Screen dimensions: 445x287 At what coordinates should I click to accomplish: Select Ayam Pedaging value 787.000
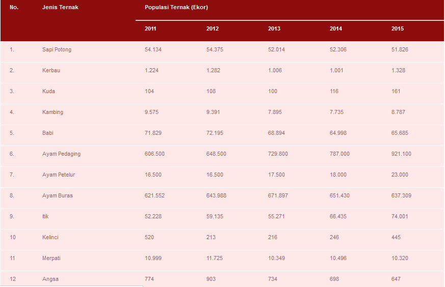(x=339, y=154)
